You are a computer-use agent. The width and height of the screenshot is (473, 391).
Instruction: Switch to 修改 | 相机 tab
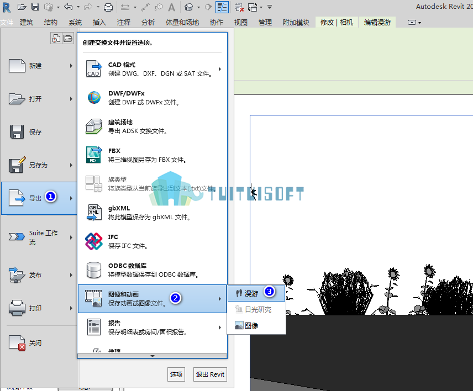(x=337, y=22)
